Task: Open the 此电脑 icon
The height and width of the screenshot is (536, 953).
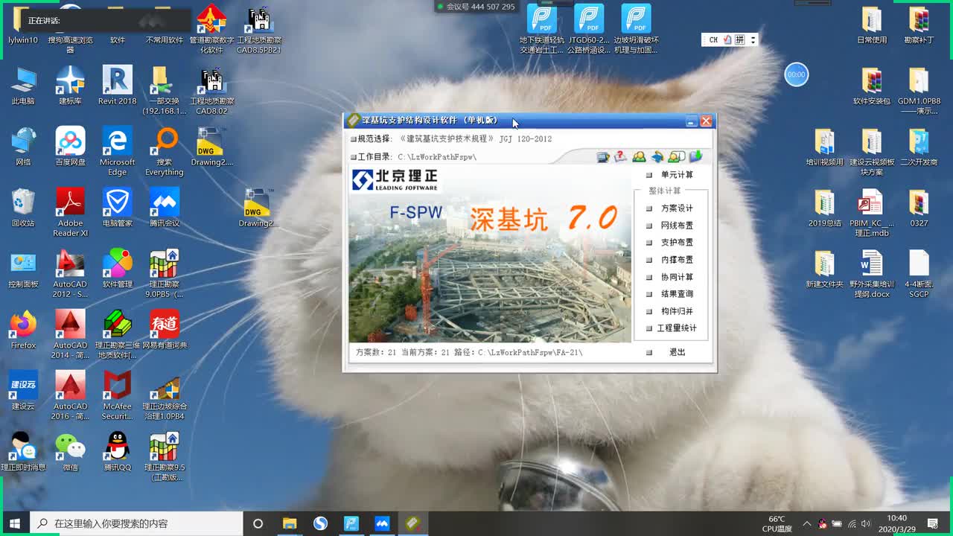Action: coord(24,85)
